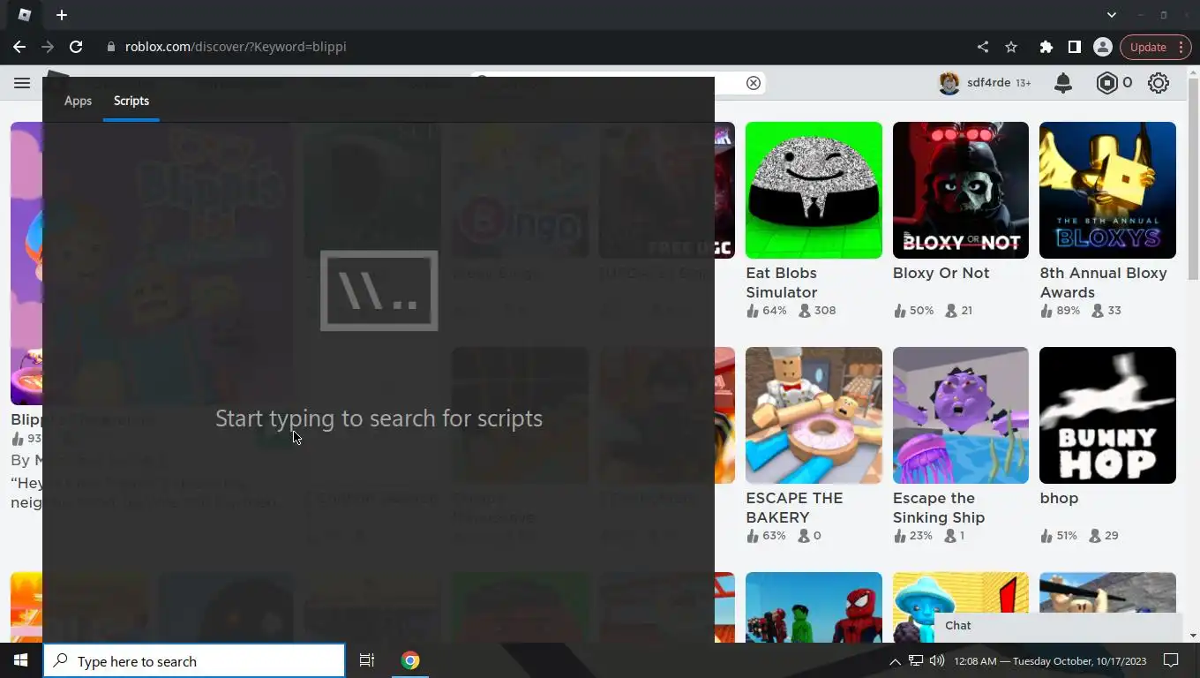Click ESCAPE THE BAKERY title link
1200x678 pixels.
794,508
